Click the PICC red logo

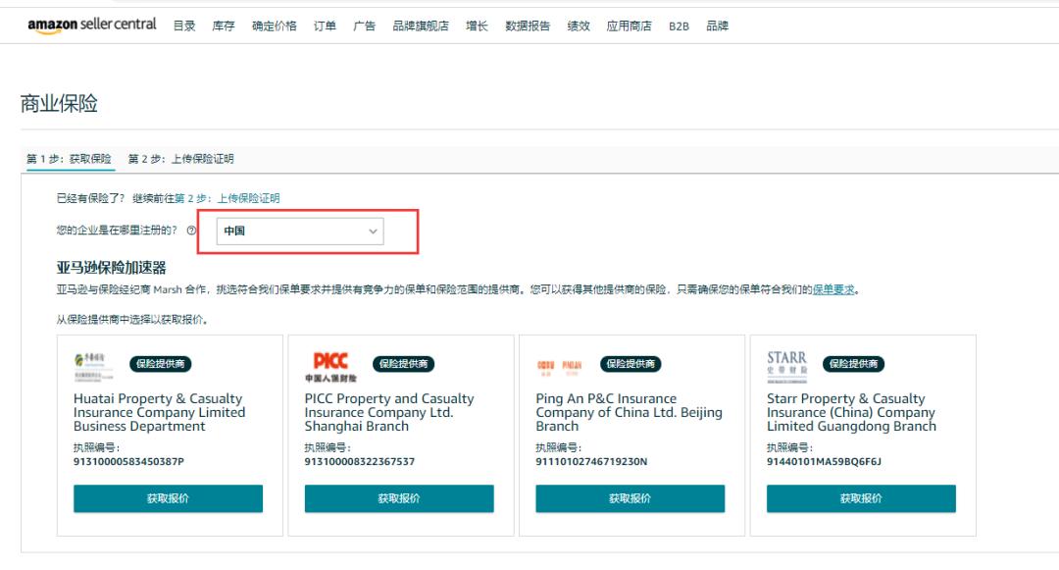(330, 365)
